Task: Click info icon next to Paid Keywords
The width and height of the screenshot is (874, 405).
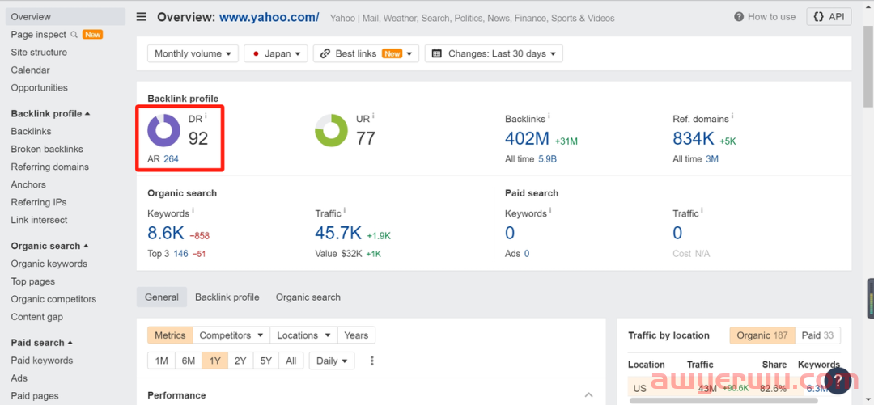Action: [550, 211]
